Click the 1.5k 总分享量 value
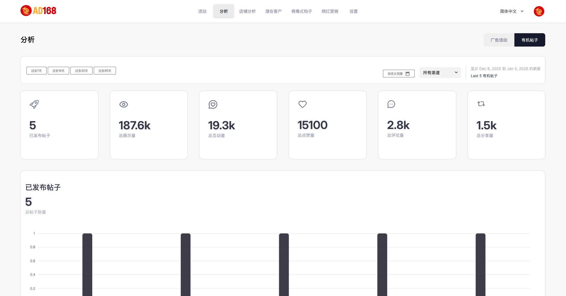This screenshot has height=296, width=566. pyautogui.click(x=486, y=125)
